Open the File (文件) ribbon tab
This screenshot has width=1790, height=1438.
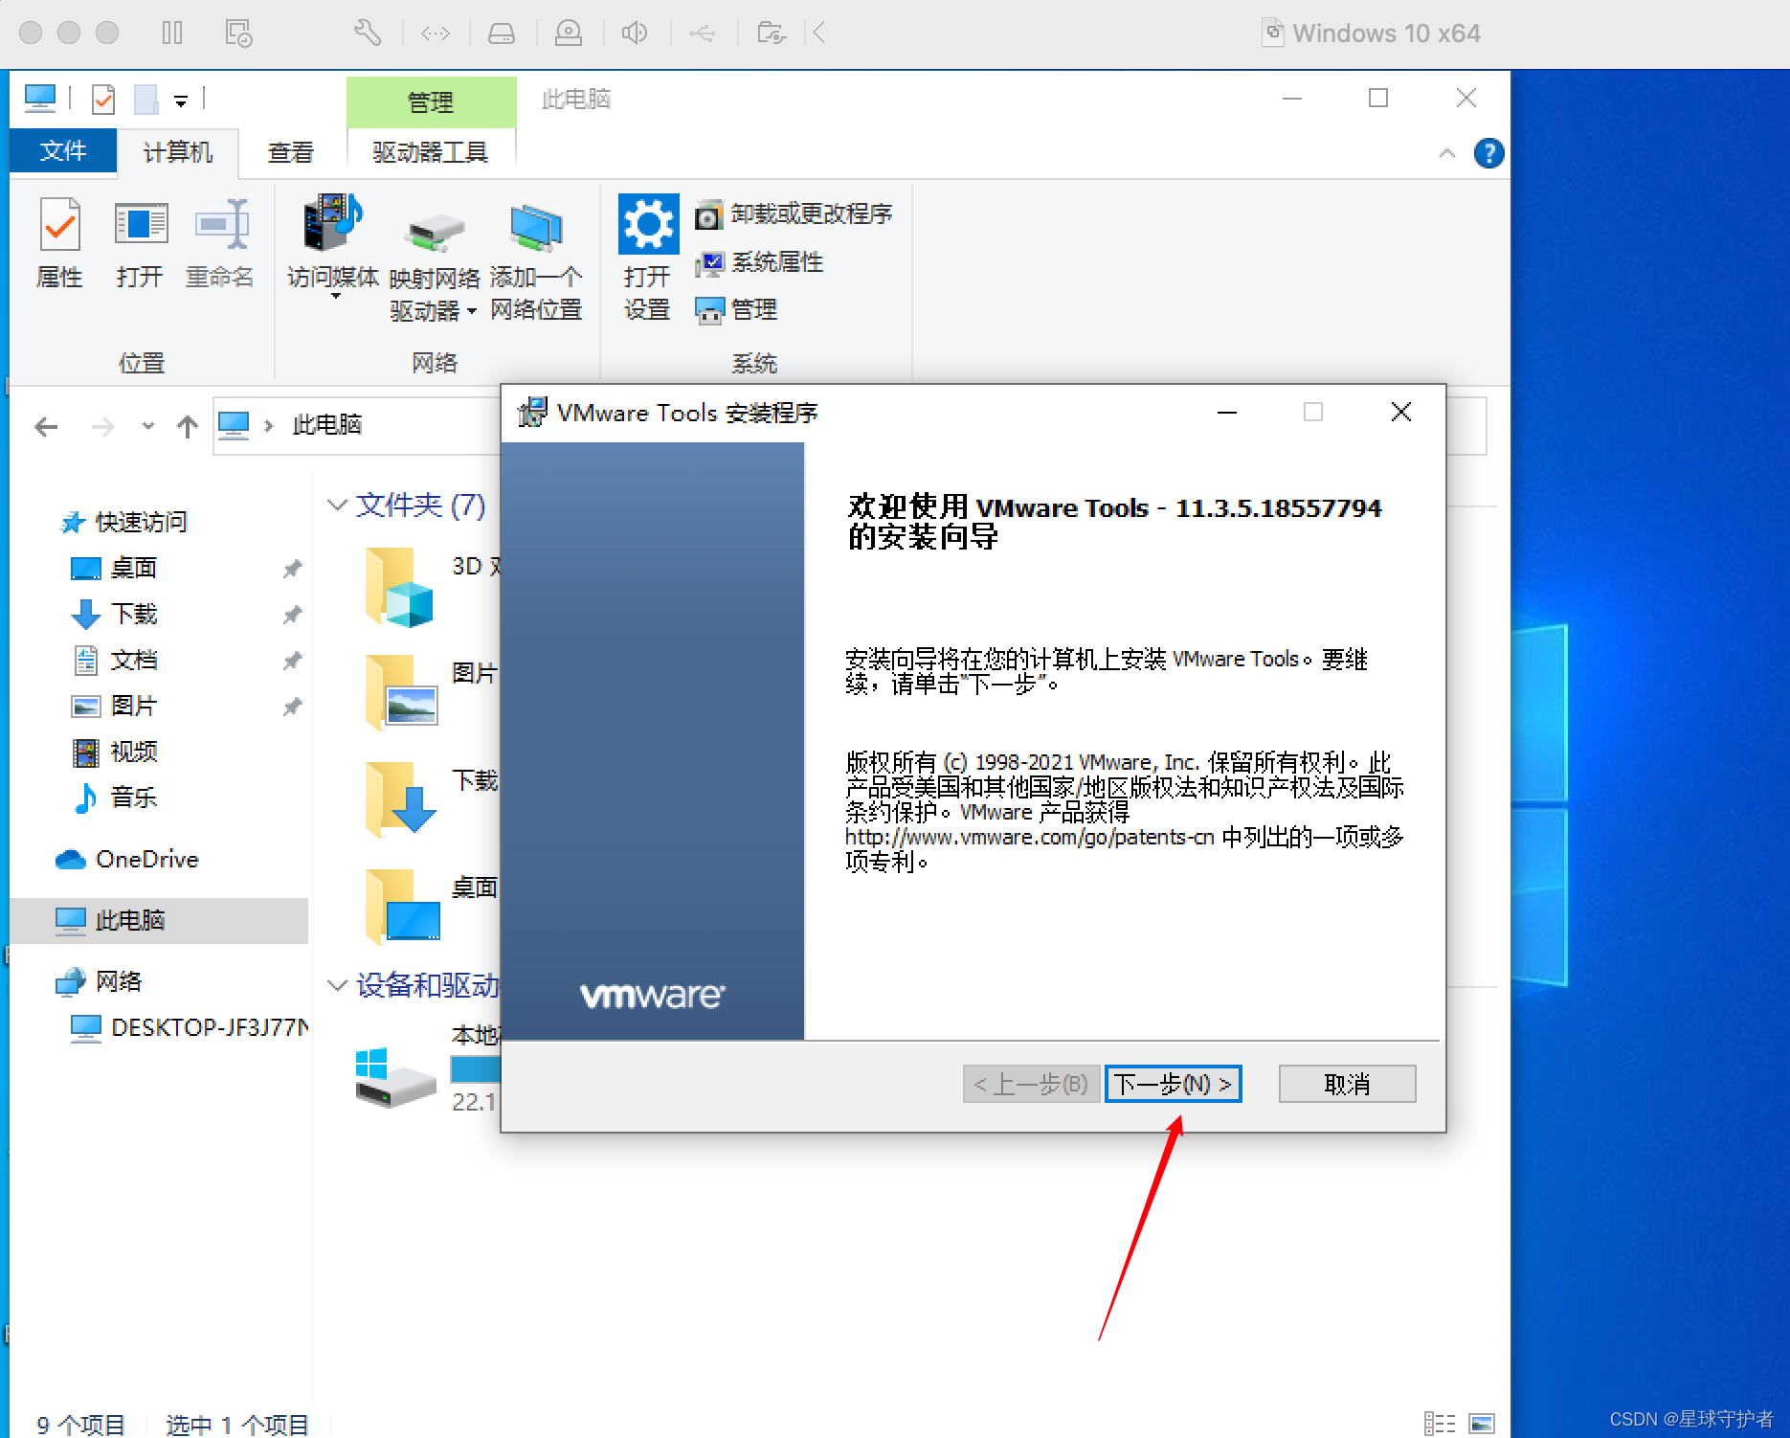point(63,151)
